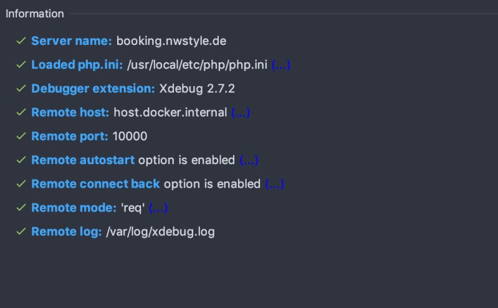Click the checkmark beside Server name
Viewport: 498px width, 308px height.
[x=21, y=41]
